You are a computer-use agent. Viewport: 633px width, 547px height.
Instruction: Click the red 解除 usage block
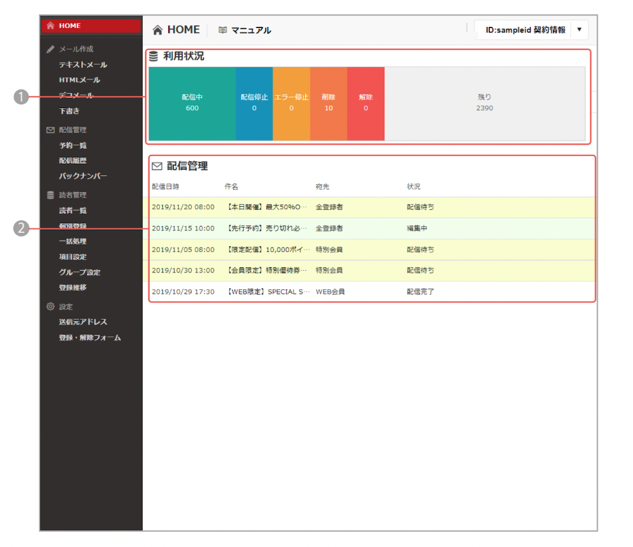click(366, 103)
